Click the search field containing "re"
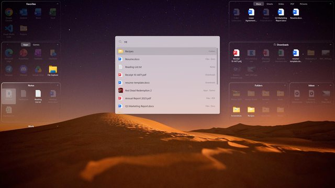This screenshot has height=188, width=335. 167,42
